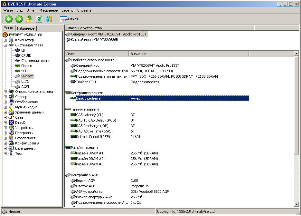The height and width of the screenshot is (216, 301).
Task: Select ЦП in the tree
Action: (x=24, y=50)
